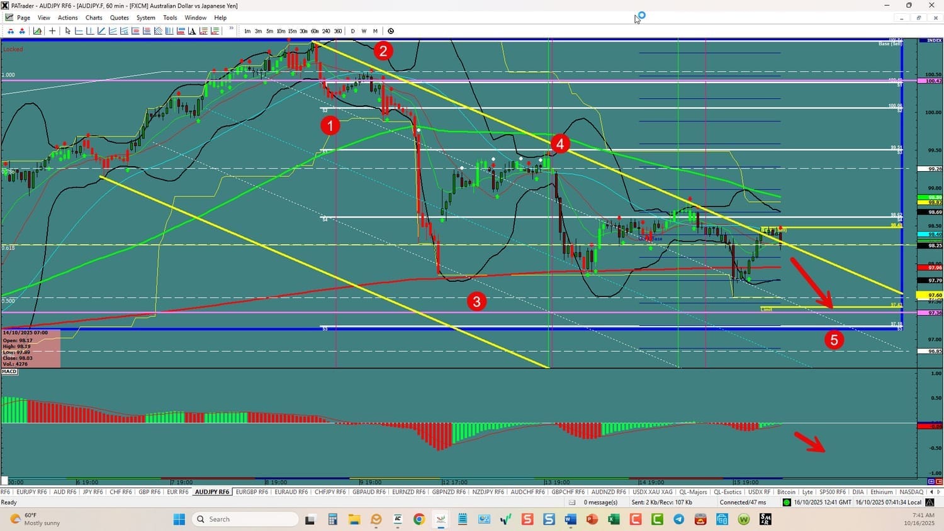
Task: Click the Windows taskbar Search box
Action: point(245,519)
